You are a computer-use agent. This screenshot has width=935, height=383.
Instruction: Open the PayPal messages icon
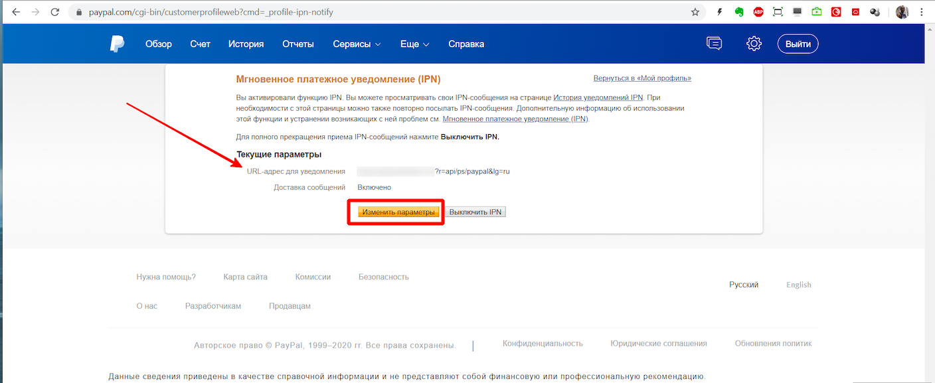point(714,44)
